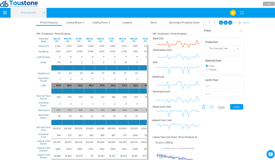Click the refresh filters icon
Screen dimensions: 275x160
[211, 107]
